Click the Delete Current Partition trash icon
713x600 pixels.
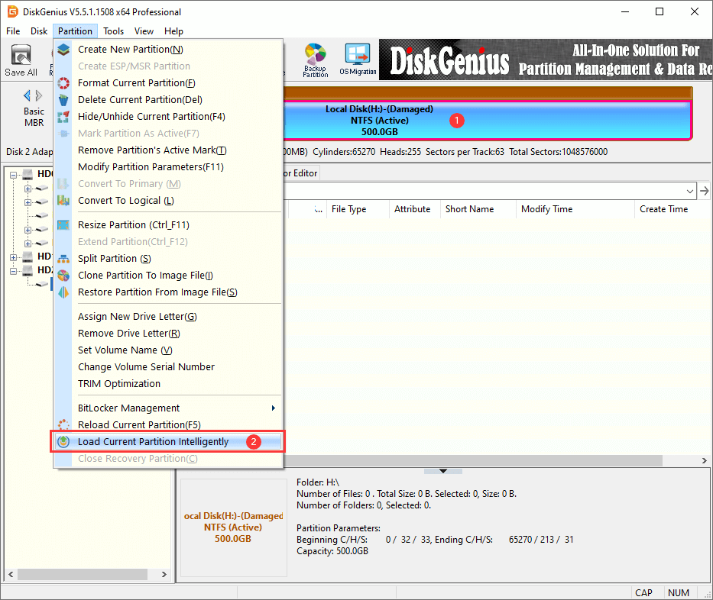tap(63, 100)
